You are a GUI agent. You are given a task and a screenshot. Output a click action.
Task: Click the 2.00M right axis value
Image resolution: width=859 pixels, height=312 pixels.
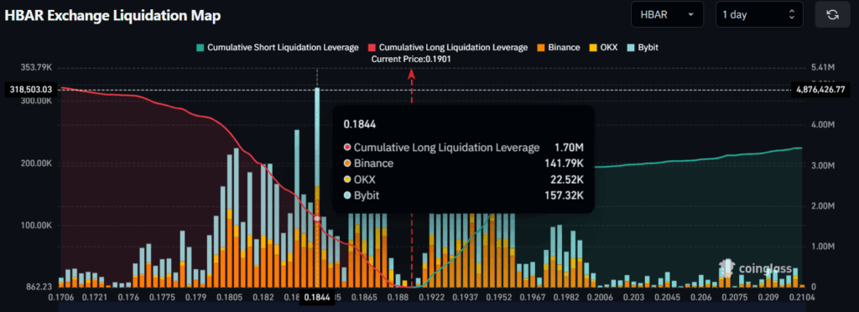[822, 205]
